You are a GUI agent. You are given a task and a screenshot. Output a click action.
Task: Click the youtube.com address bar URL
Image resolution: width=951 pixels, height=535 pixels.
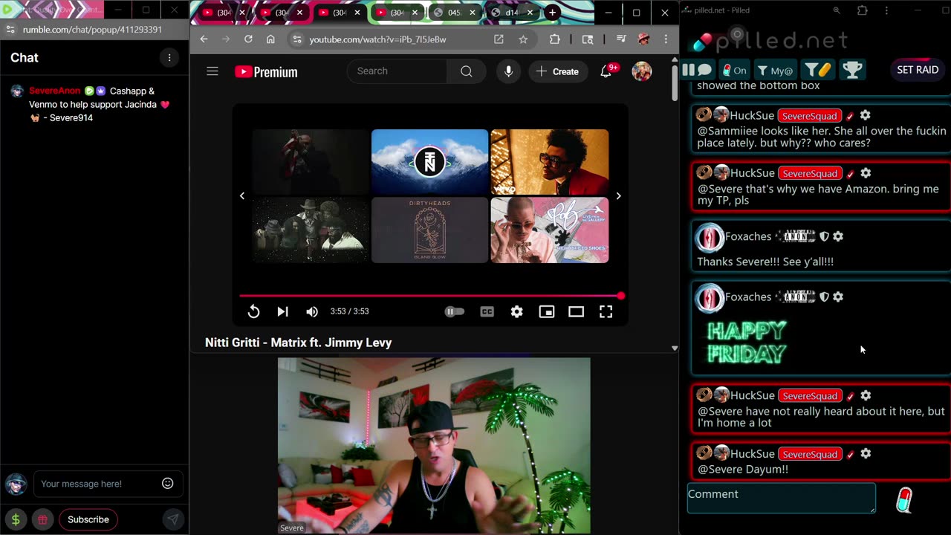377,39
